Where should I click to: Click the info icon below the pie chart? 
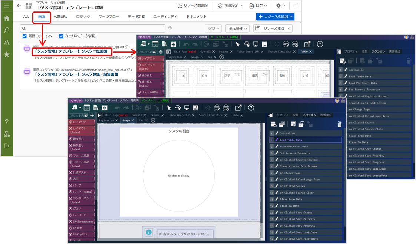pos(149,232)
